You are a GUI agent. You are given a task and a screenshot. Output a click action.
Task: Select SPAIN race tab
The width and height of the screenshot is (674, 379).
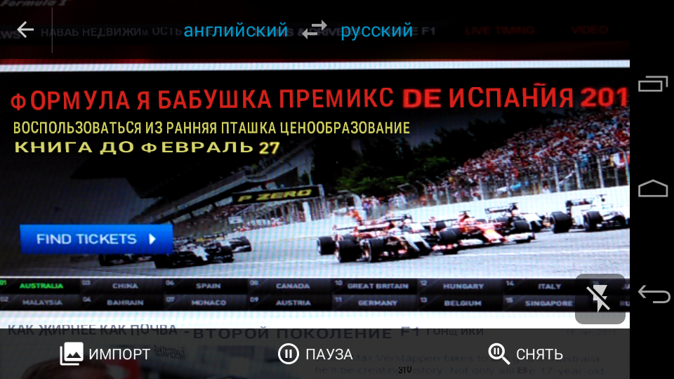coord(209,286)
